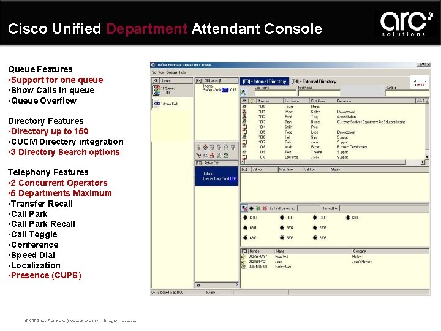Select speed dial entry Harlow Cars

pyautogui.click(x=334, y=267)
